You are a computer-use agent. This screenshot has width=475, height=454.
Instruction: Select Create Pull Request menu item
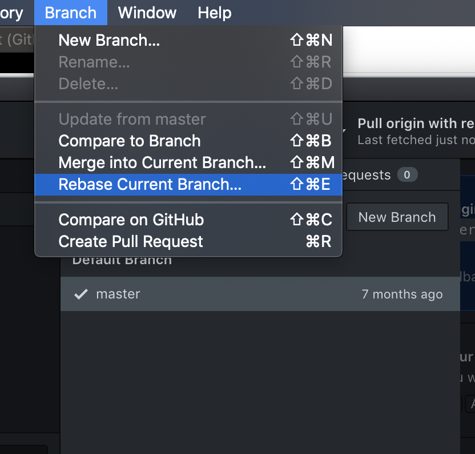(x=130, y=241)
